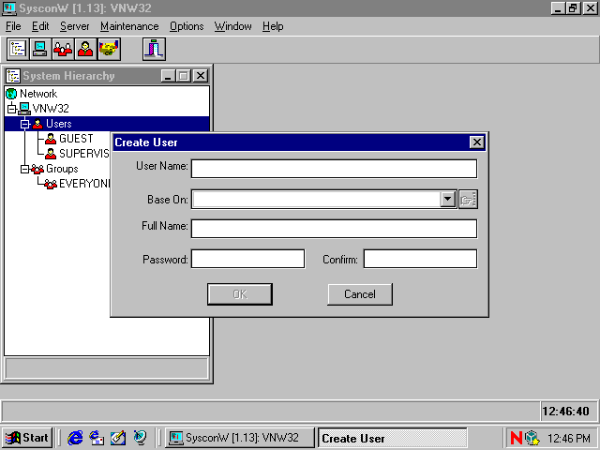Collapse the Groups tree node
The width and height of the screenshot is (600, 450).
coord(25,169)
